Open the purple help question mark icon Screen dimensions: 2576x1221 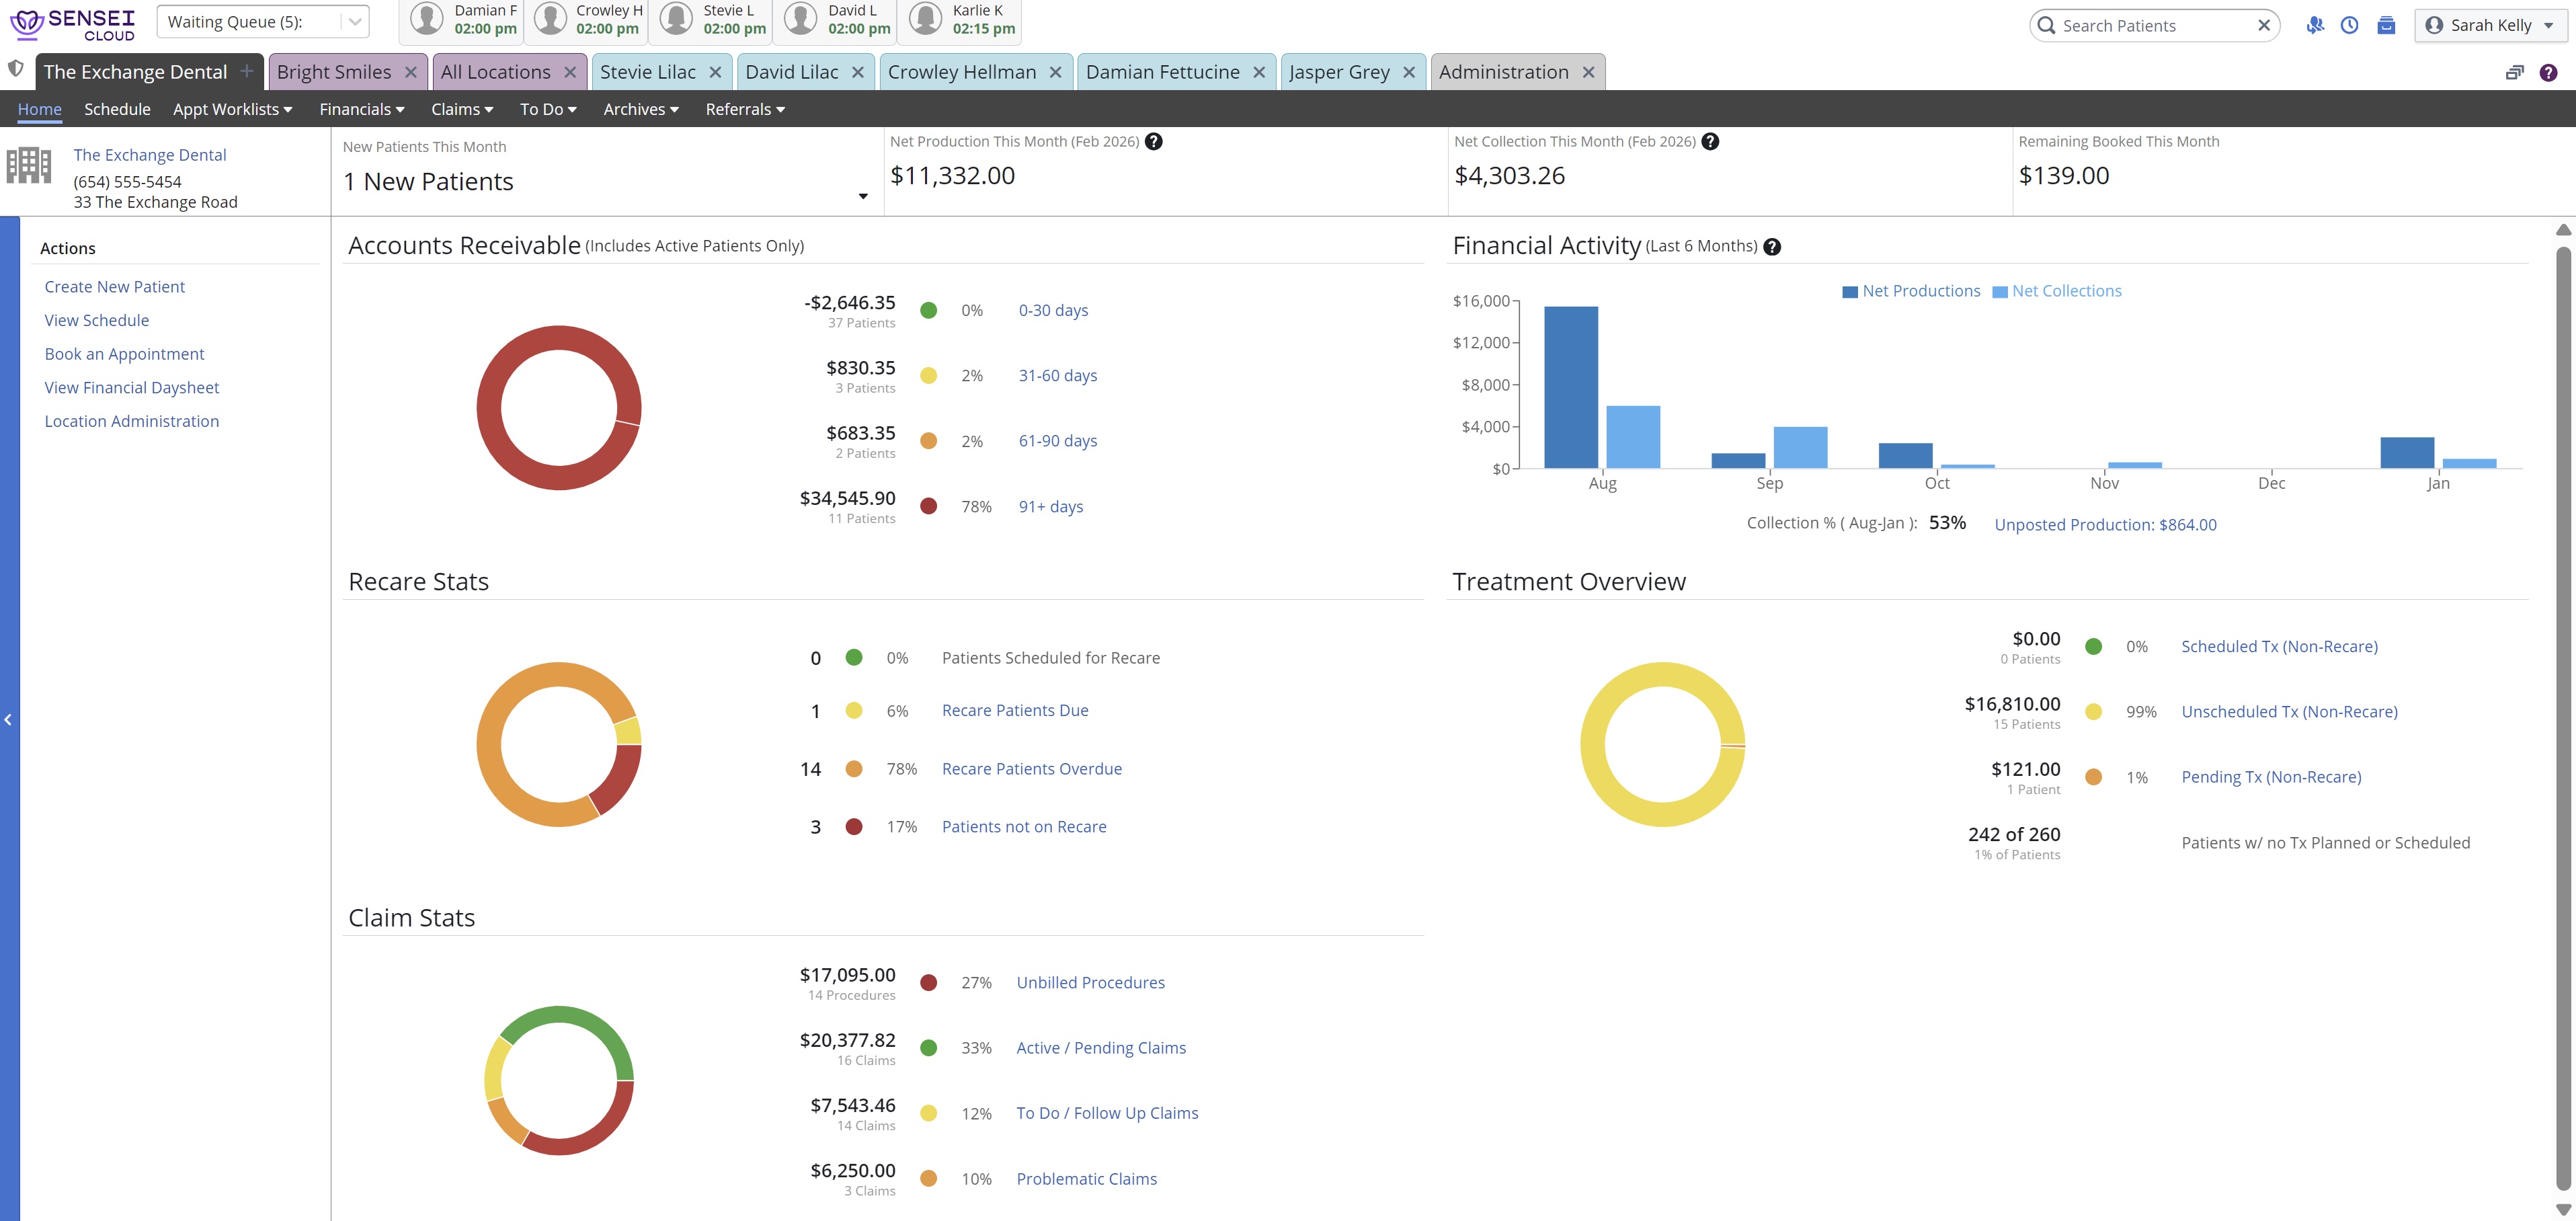pyautogui.click(x=2548, y=72)
